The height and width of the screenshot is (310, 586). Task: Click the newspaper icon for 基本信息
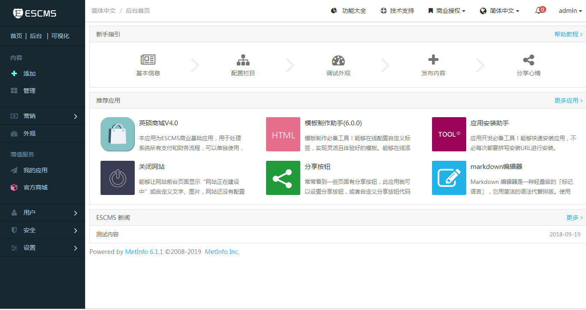pos(148,60)
